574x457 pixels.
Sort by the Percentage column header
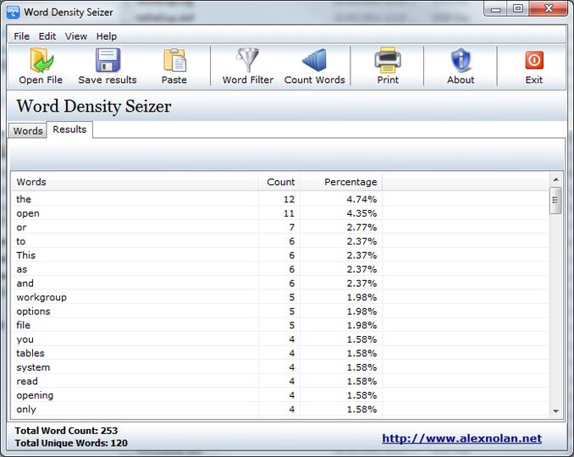click(341, 182)
